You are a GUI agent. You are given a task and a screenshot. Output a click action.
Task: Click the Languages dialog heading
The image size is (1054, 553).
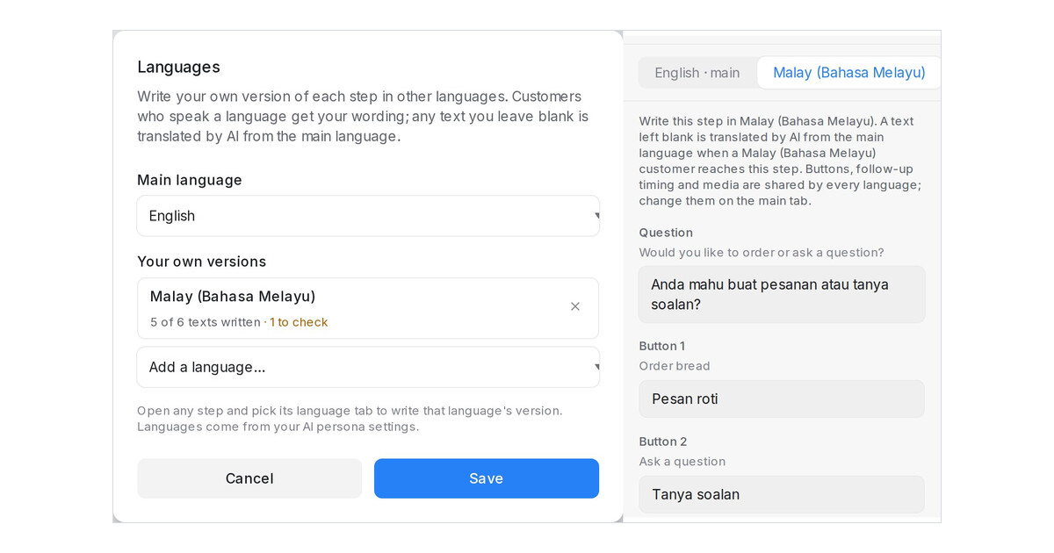(x=178, y=67)
